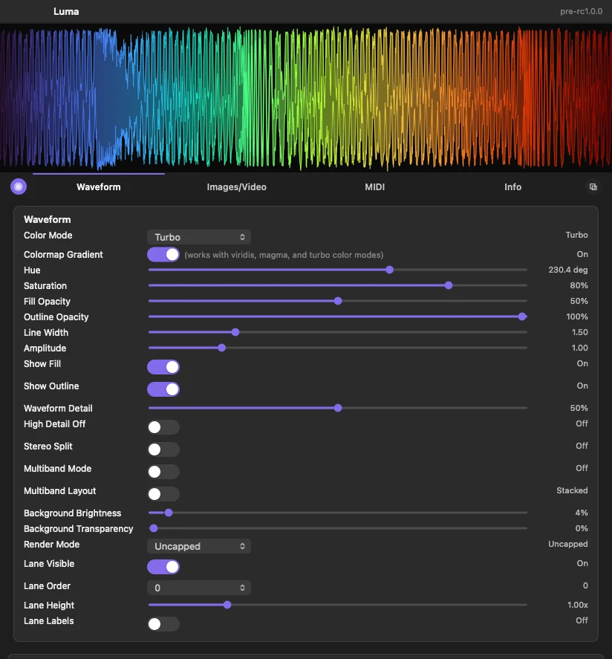This screenshot has height=659, width=612.
Task: Enable the Lane Labels toggle
Action: pos(163,623)
